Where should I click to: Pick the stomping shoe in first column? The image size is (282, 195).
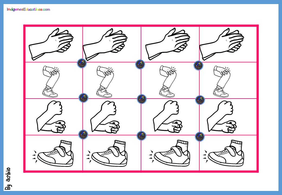click(x=53, y=153)
